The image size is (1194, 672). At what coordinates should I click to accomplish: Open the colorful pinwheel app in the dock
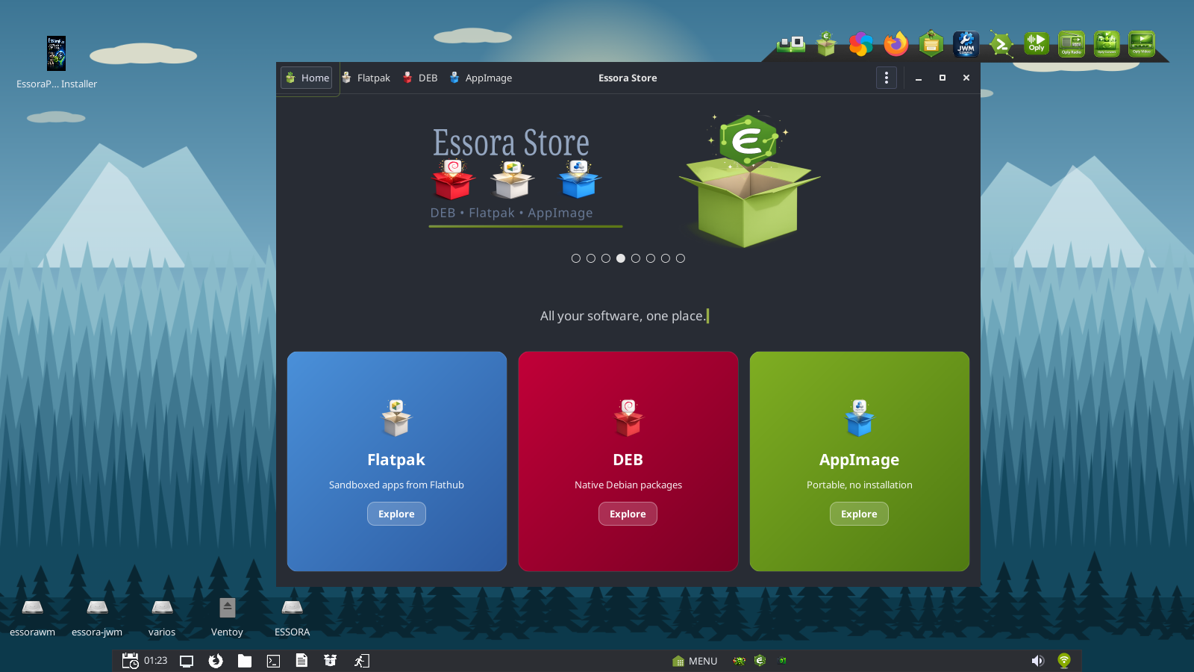860,44
